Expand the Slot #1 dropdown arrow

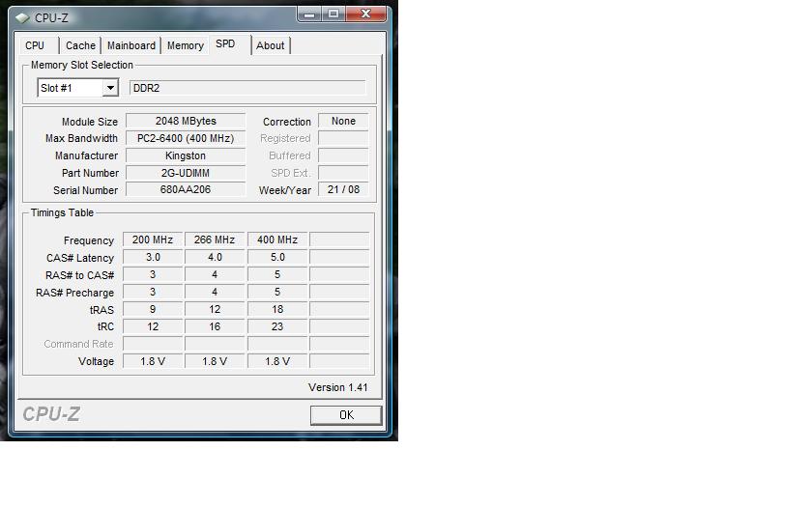tap(110, 88)
